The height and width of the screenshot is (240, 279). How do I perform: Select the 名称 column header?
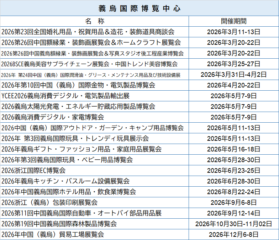point(94,21)
